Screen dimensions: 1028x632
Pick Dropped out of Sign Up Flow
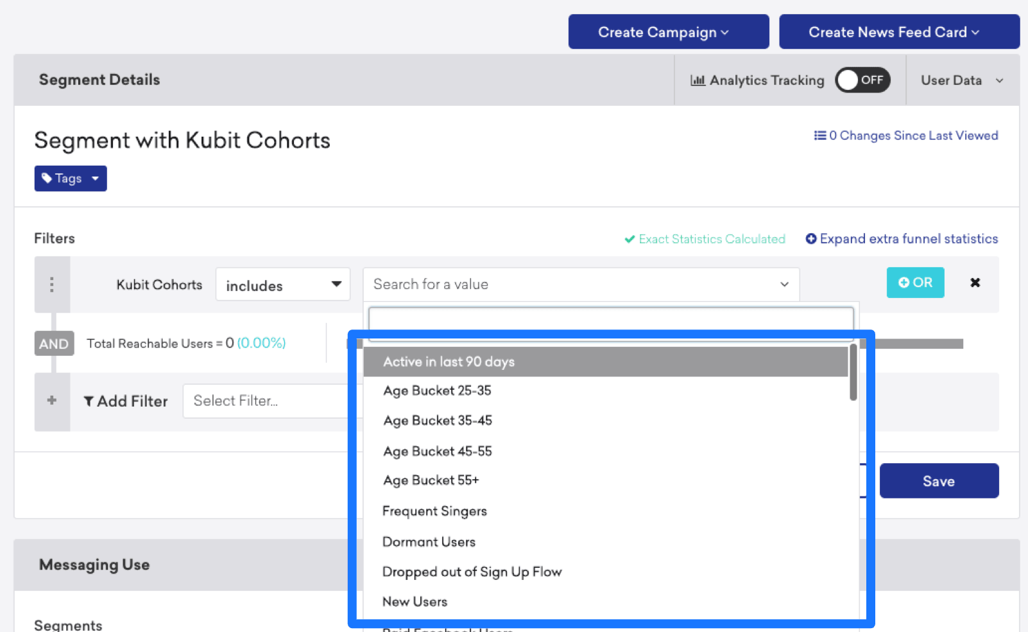click(472, 572)
